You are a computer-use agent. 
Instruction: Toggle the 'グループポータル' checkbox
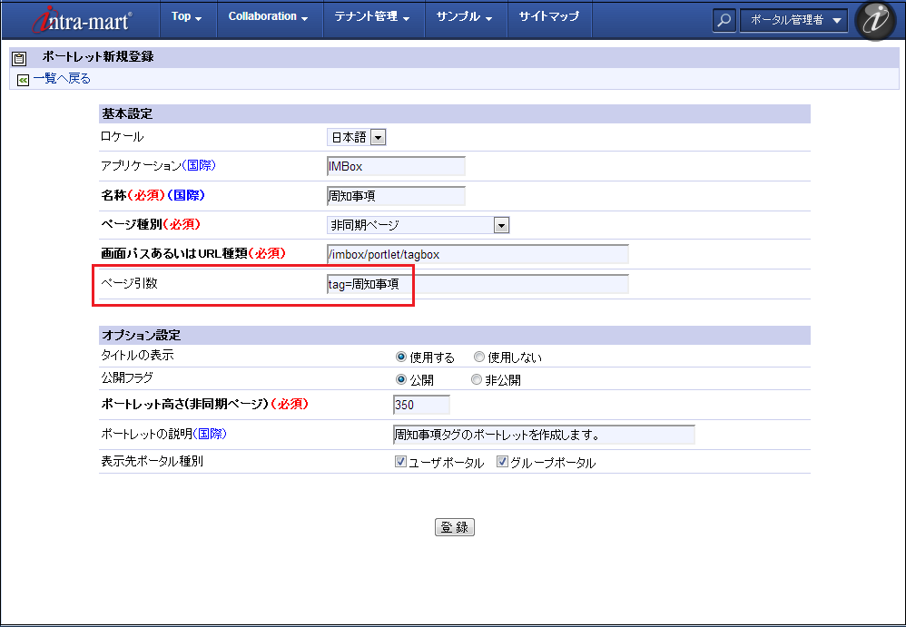(502, 462)
